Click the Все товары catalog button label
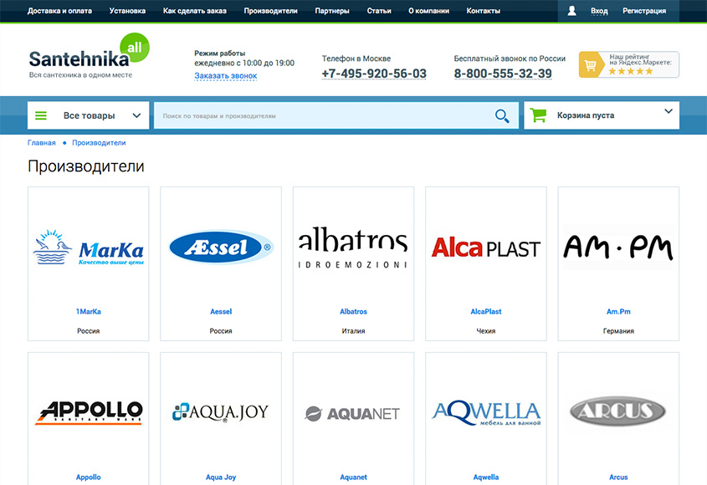Viewport: 707px width, 485px height. coord(90,116)
